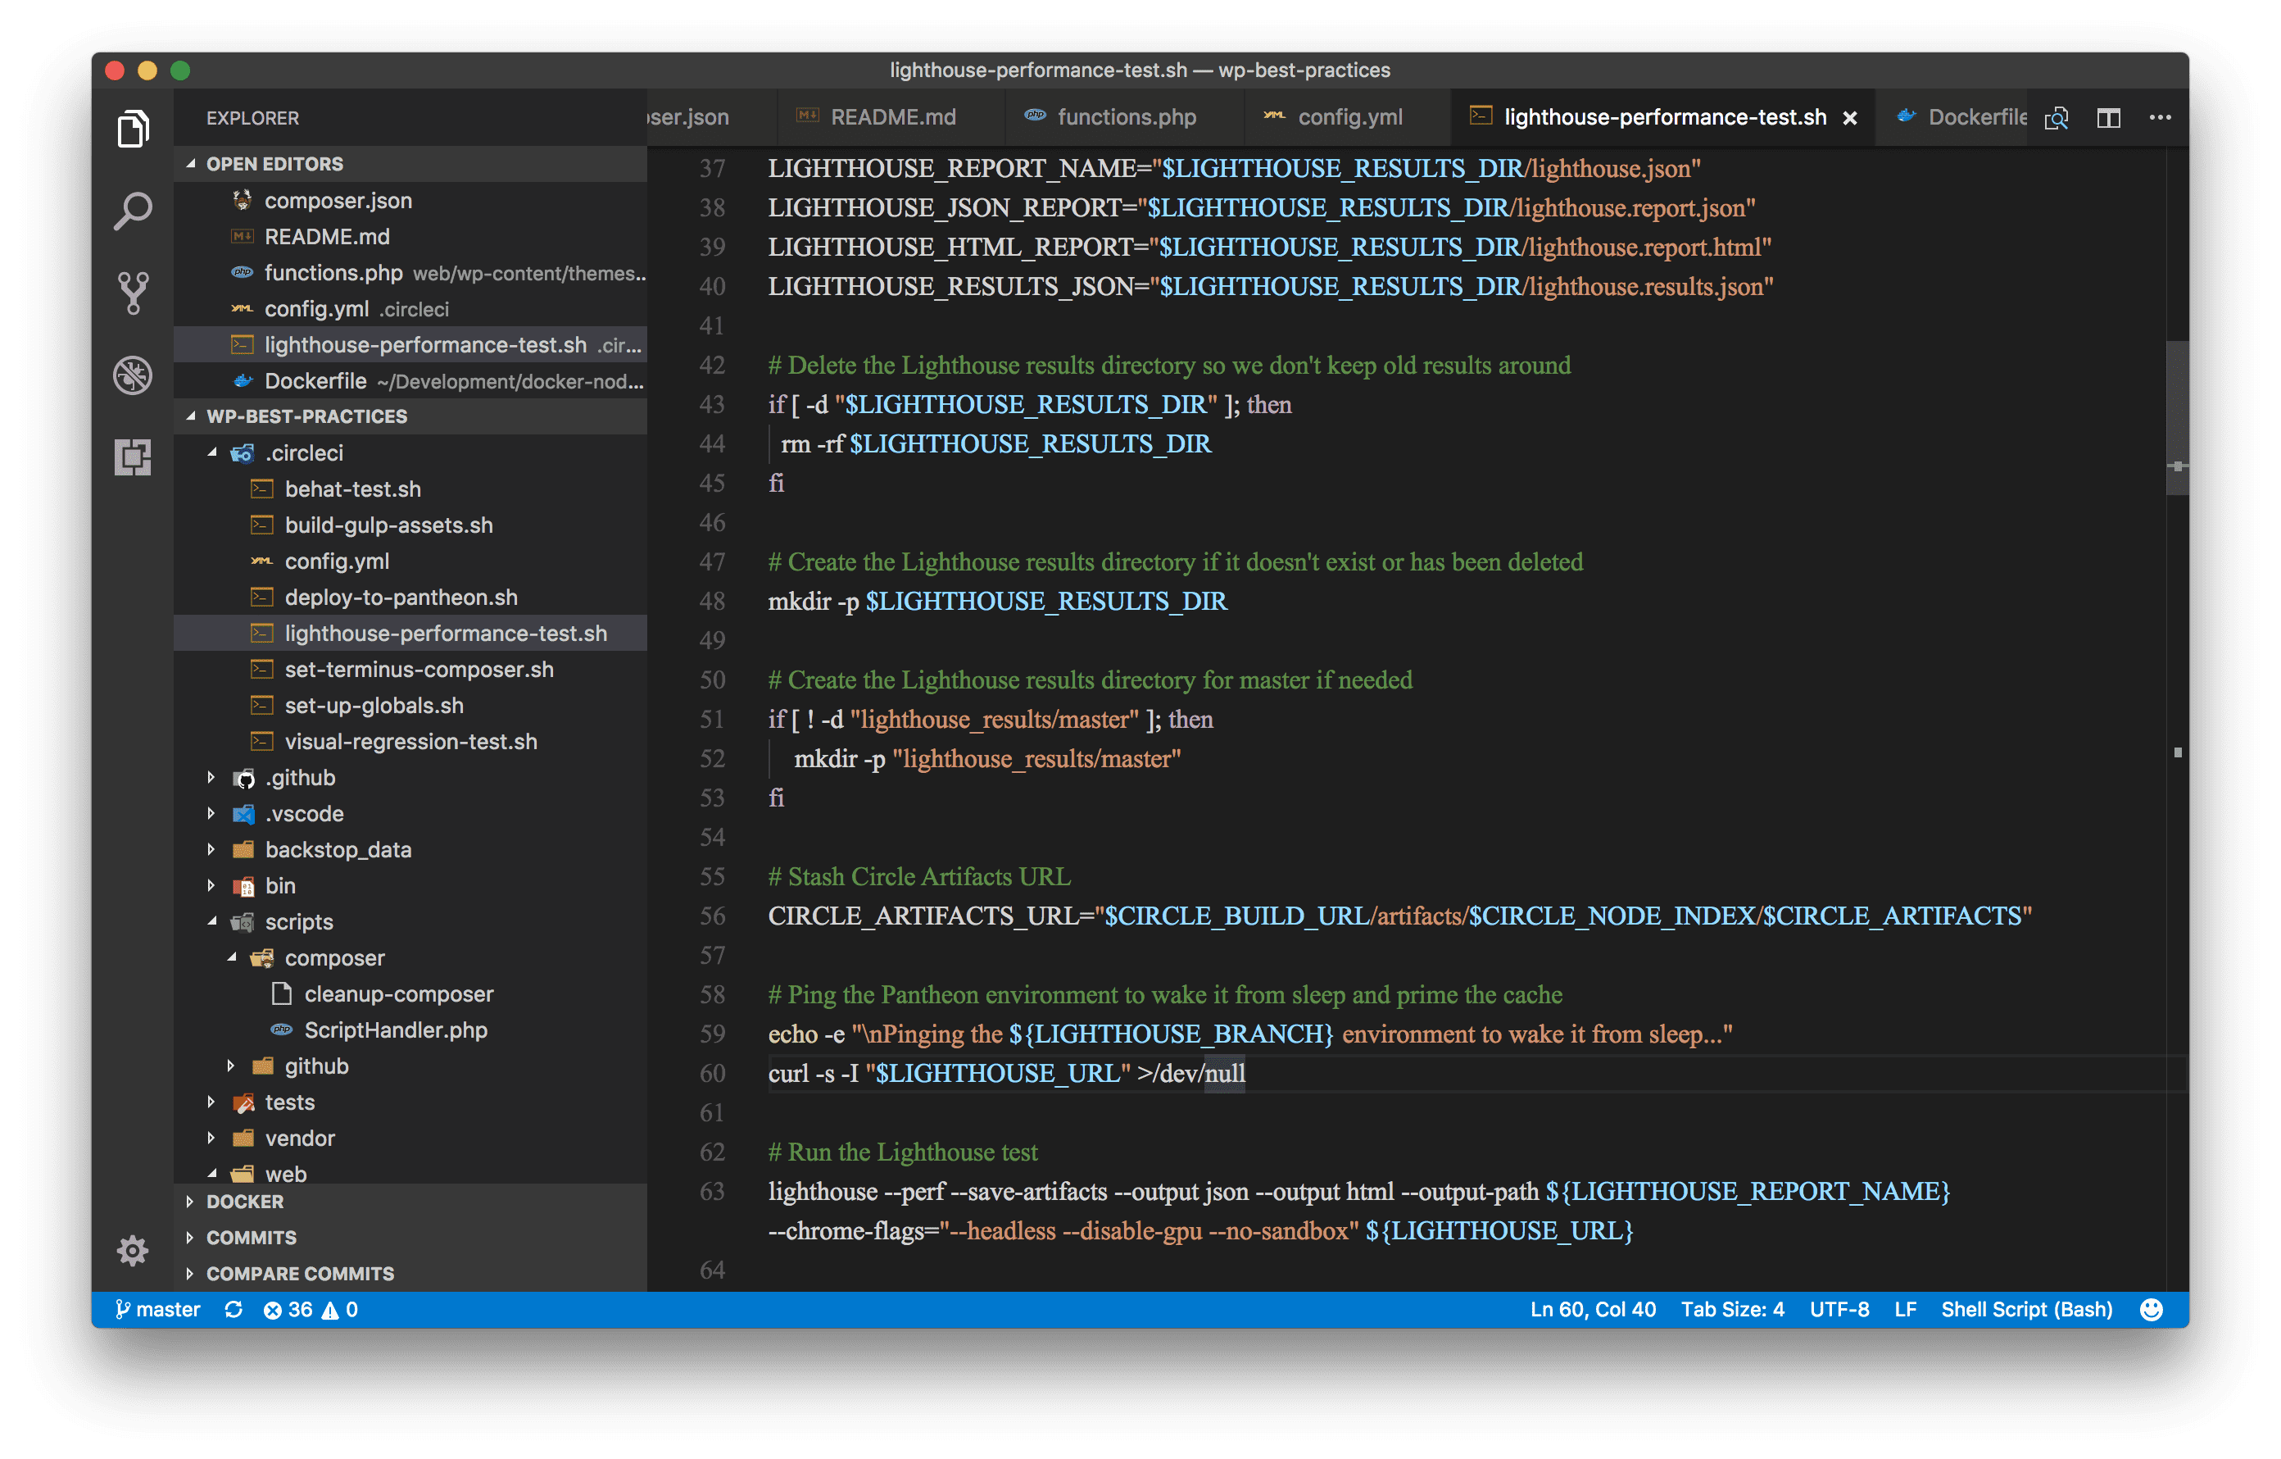Open the editor More Actions ellipsis
This screenshot has height=1459, width=2281.
point(2160,117)
